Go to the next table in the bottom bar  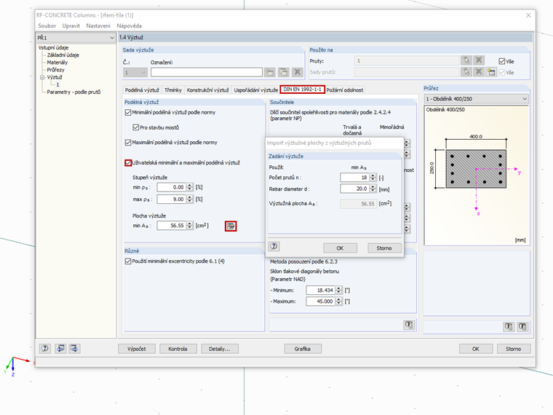point(74,349)
